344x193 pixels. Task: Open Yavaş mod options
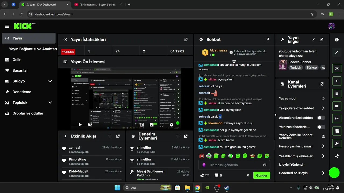coord(302,98)
